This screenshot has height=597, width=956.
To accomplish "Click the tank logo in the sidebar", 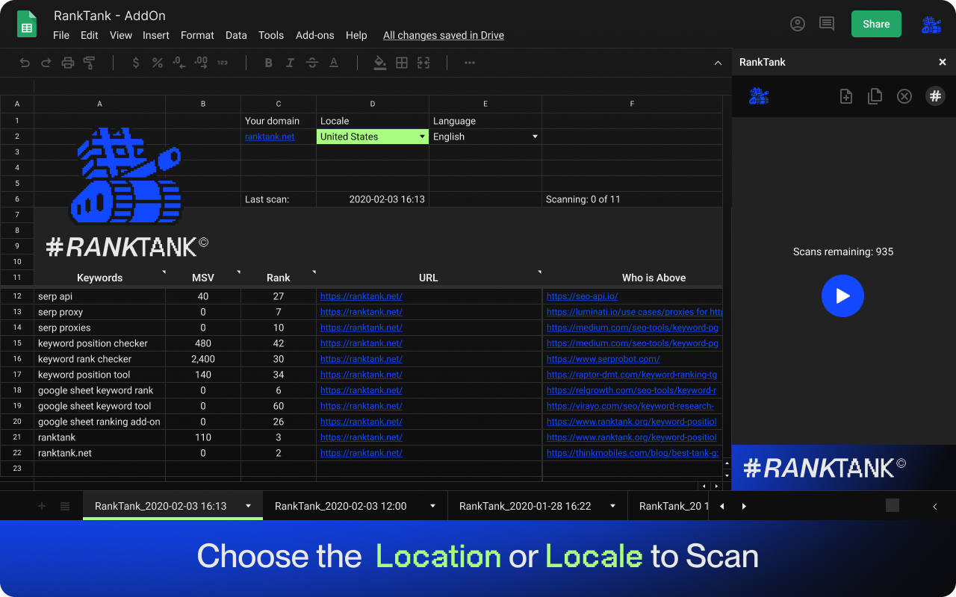I will (759, 96).
